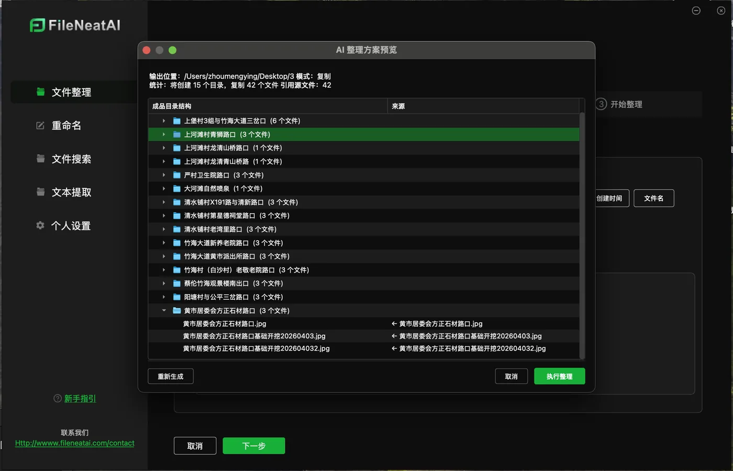Select file 黄市居委会方正石材路口基础开挖202604032.jpg in tree
Viewport: 733px width, 471px height.
click(256, 348)
